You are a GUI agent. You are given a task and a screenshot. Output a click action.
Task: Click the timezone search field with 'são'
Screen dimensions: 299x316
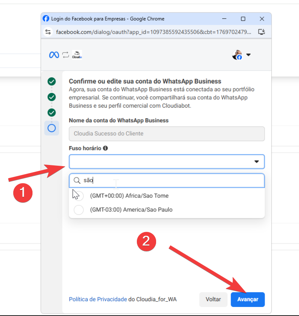(x=167, y=180)
